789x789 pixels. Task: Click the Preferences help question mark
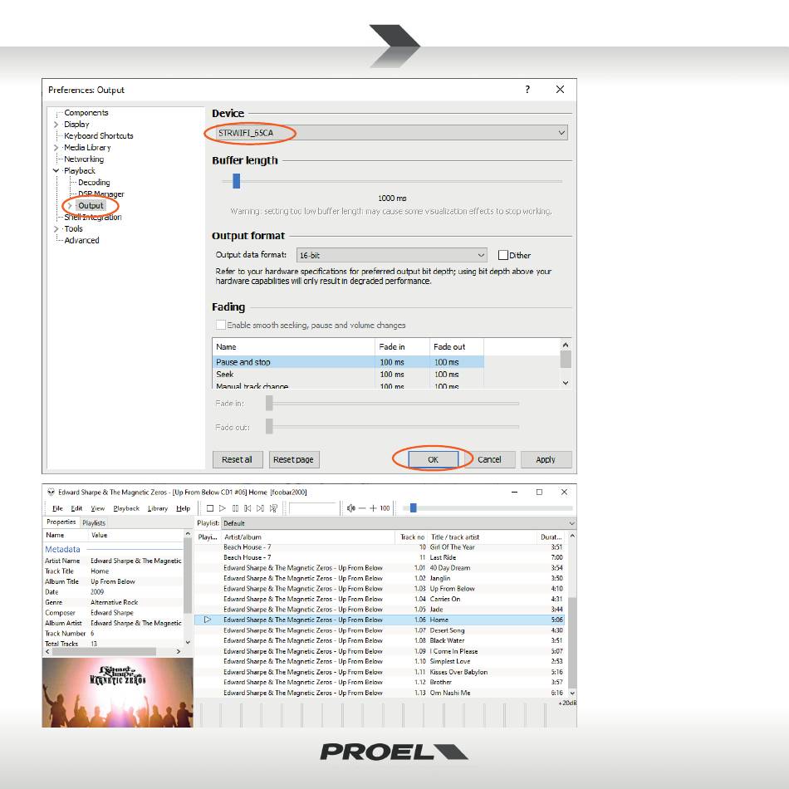point(527,90)
